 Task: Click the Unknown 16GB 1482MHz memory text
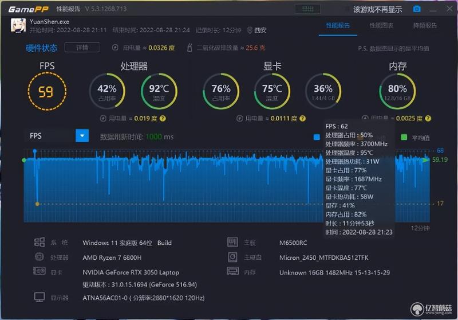(334, 272)
